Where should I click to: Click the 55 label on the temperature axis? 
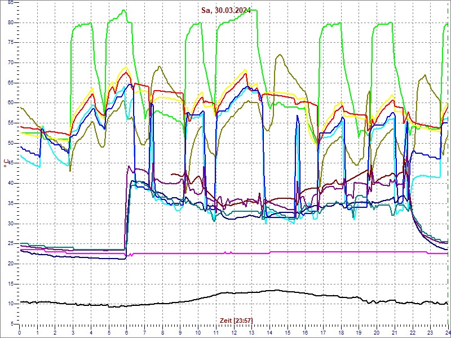10,123
